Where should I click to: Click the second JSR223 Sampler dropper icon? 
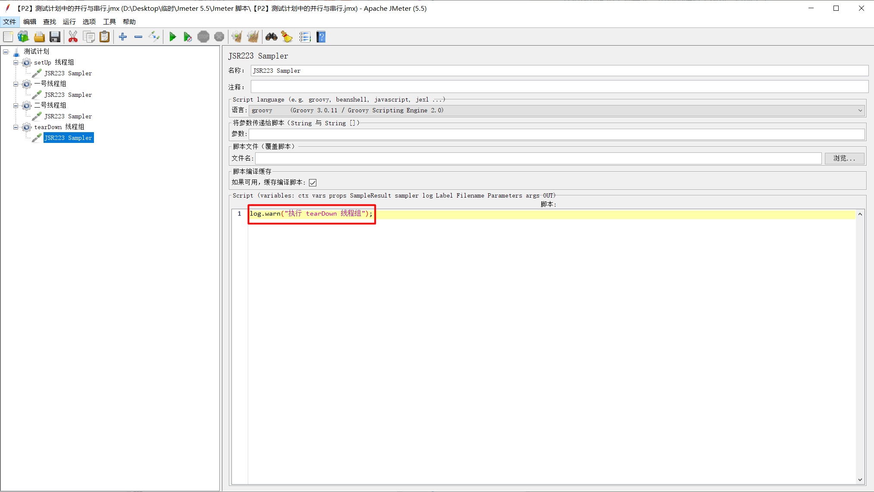[37, 95]
